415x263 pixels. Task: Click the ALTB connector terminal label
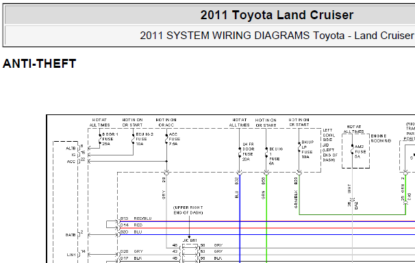pyautogui.click(x=71, y=149)
